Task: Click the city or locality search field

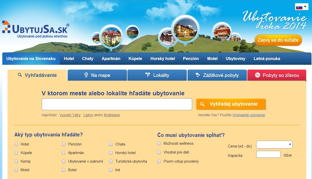Action: [117, 104]
